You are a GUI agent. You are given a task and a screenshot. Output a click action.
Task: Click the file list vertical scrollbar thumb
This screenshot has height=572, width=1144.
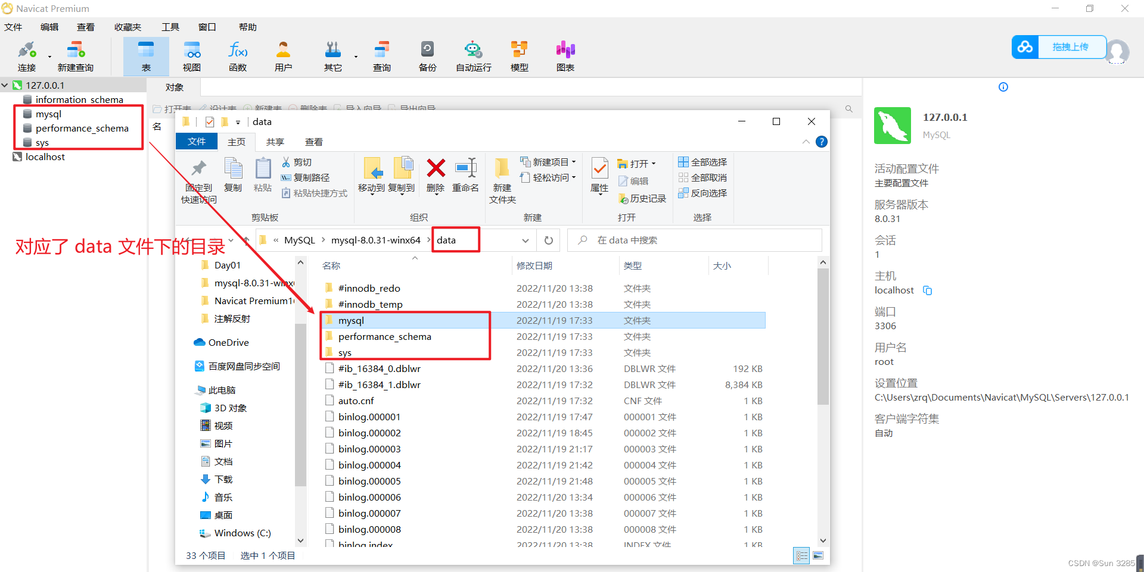pos(823,336)
